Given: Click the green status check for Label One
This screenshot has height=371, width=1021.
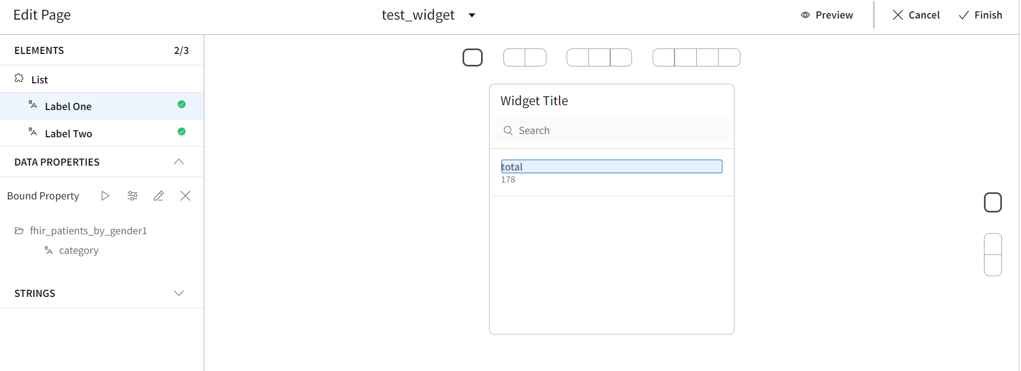Looking at the screenshot, I should click(x=181, y=105).
